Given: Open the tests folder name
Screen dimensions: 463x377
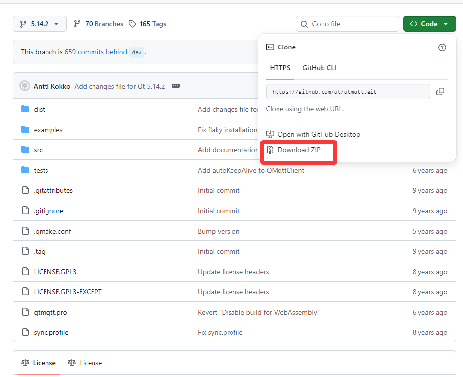Looking at the screenshot, I should coord(41,170).
